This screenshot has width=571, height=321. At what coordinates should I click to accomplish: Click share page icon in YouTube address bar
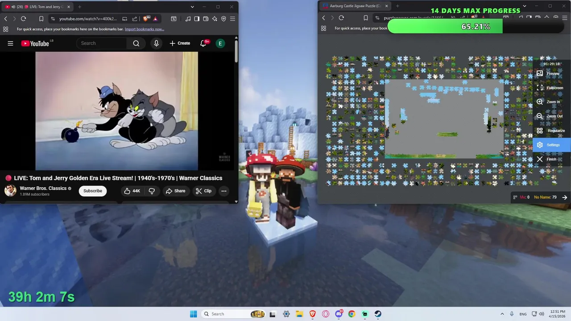[x=135, y=19]
